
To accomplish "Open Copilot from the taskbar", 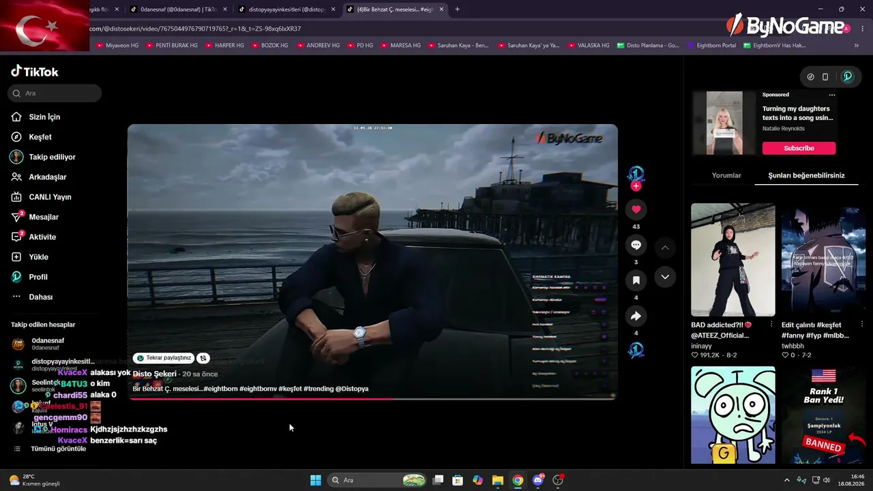I will 478,480.
